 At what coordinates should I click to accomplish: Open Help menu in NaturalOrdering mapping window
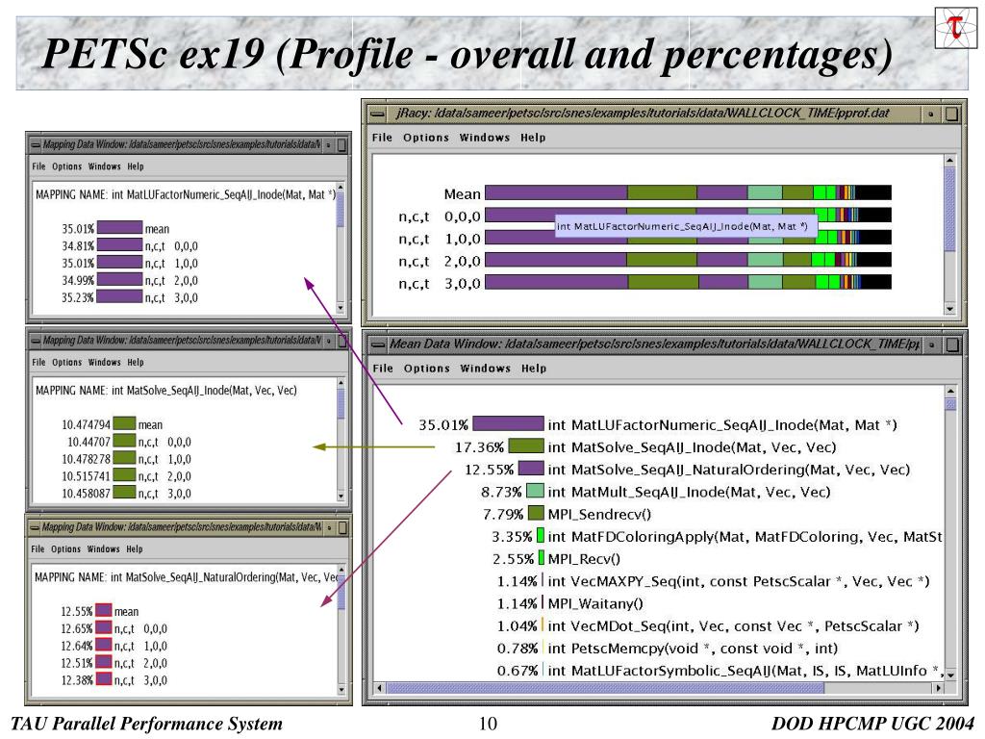[135, 549]
